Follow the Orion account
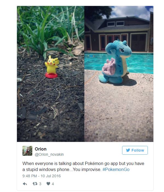This screenshot has height=192, width=164. [x=135, y=150]
